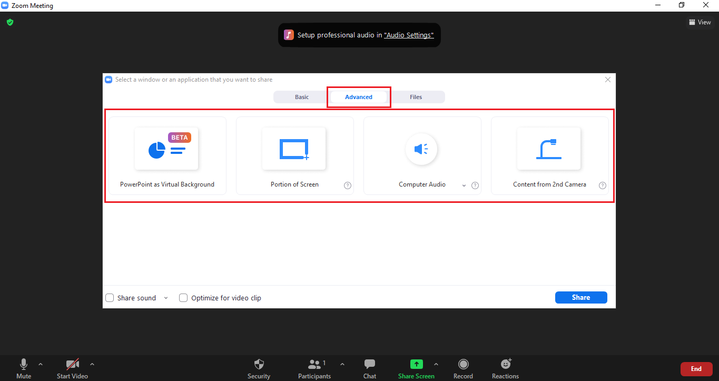Click the blue Share button
719x381 pixels.
[581, 297]
